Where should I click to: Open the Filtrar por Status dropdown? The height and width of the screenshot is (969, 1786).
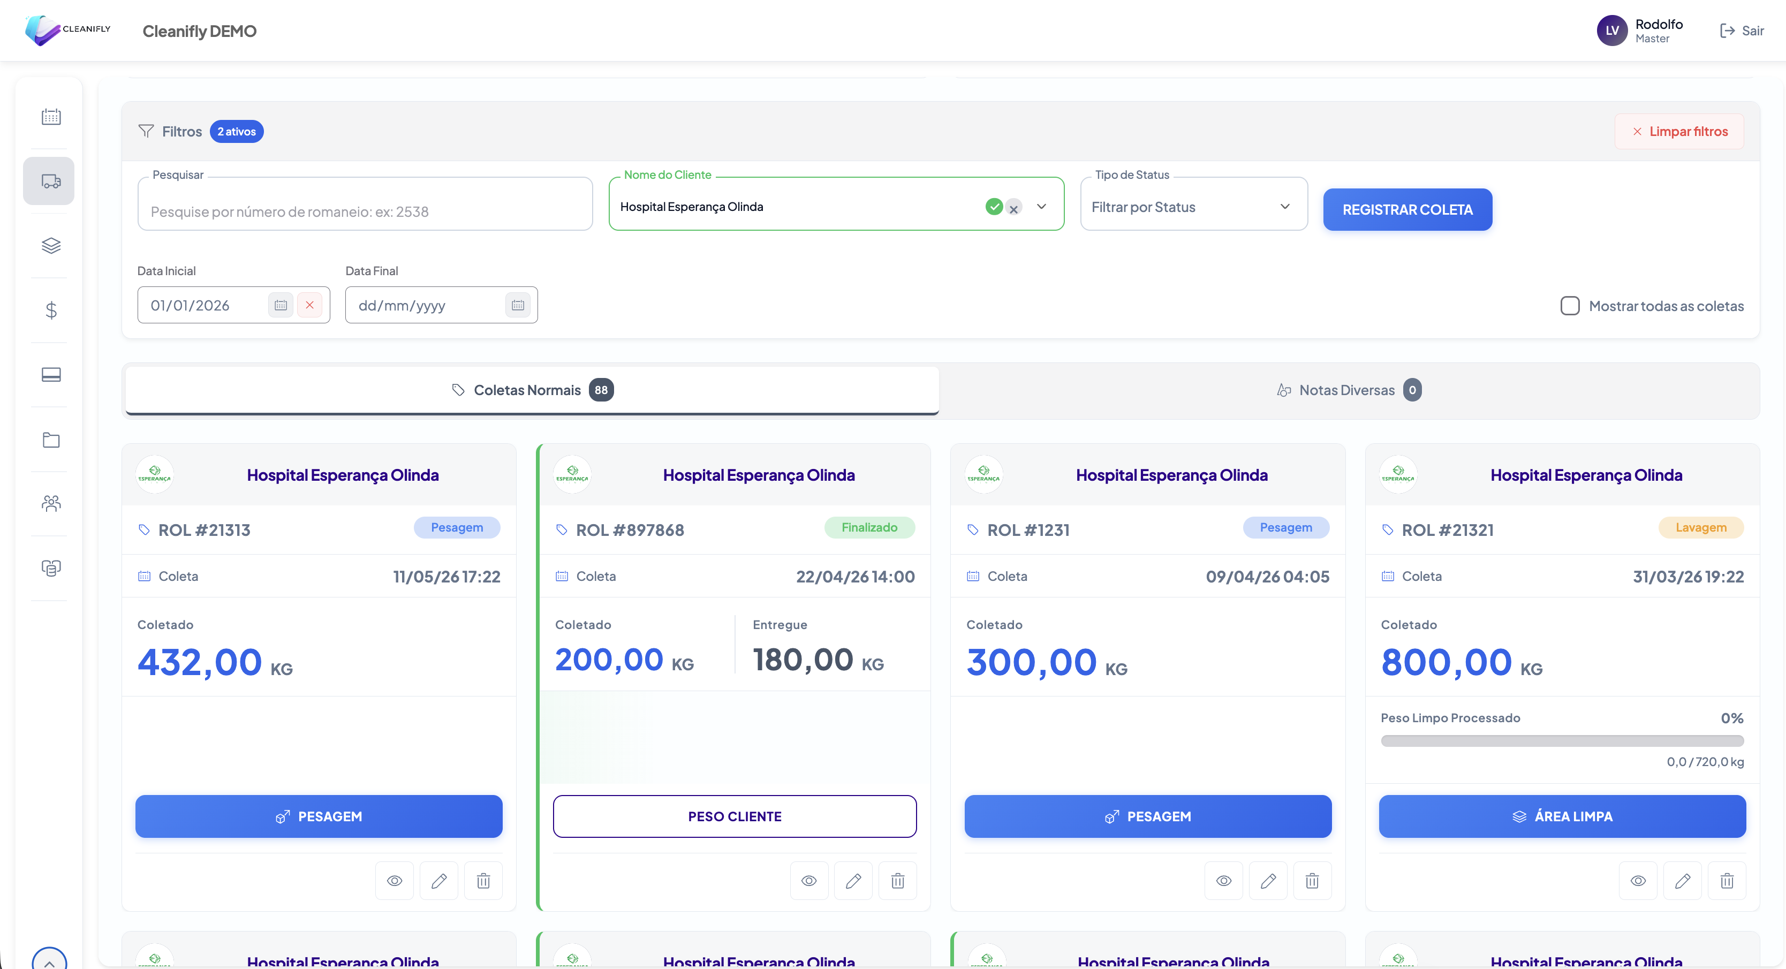click(1193, 207)
